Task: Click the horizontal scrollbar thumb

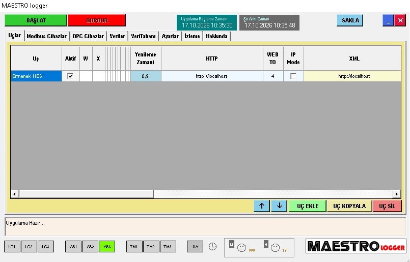Action: click(x=86, y=194)
